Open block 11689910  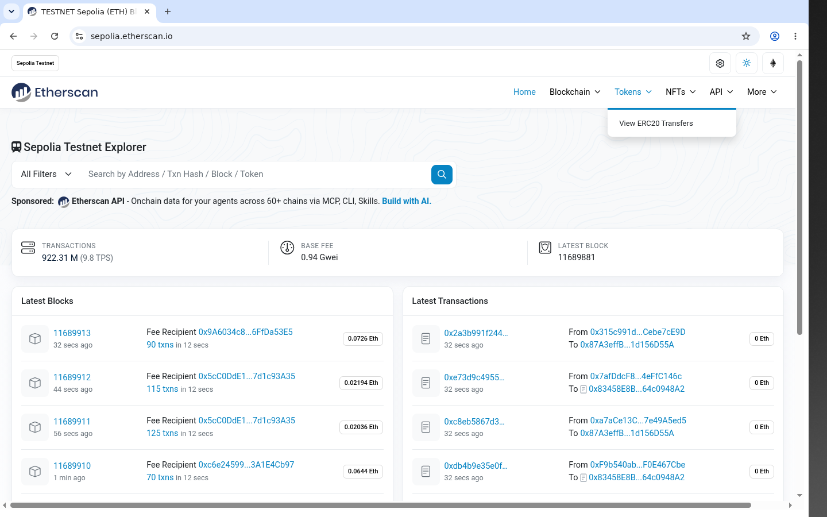pyautogui.click(x=72, y=466)
